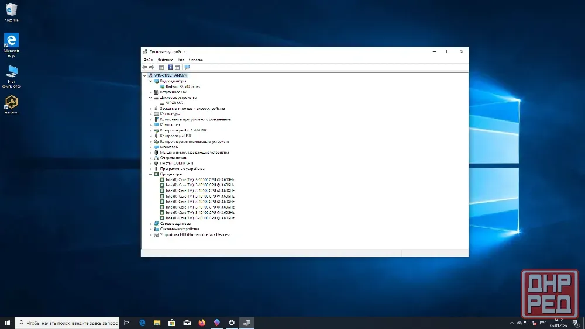This screenshot has width=585, height=329.
Task: Collapse the Дисковые устройства category
Action: tap(150, 98)
